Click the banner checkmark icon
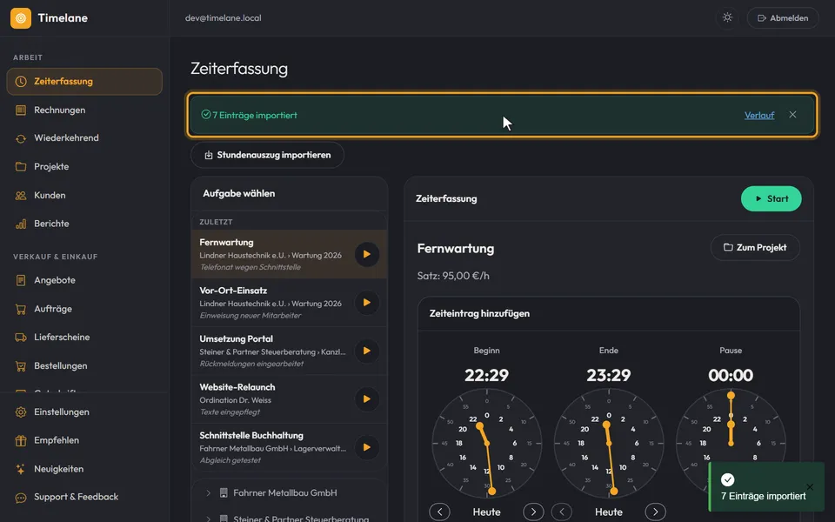The width and height of the screenshot is (835, 522). tap(205, 115)
